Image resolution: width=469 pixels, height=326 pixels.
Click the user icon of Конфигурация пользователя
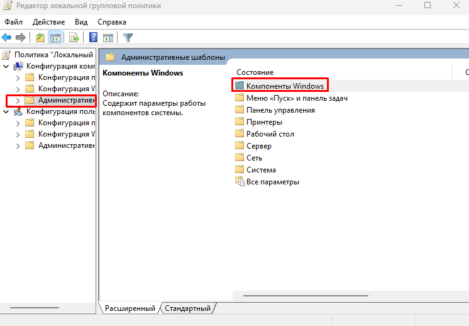[x=18, y=111]
